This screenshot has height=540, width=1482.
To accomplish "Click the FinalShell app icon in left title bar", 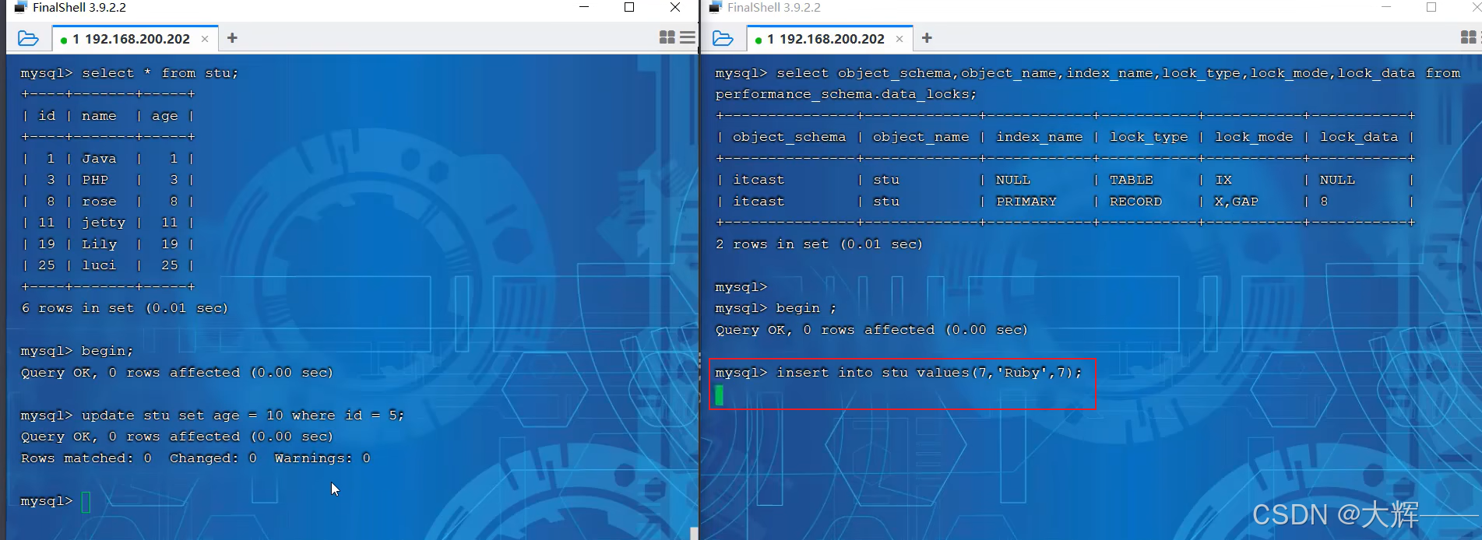I will pos(20,8).
